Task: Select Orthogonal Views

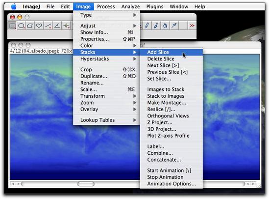Action: click(x=171, y=116)
